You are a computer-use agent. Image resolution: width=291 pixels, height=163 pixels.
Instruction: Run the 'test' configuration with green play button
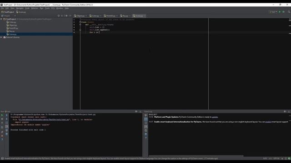(x=280, y=12)
